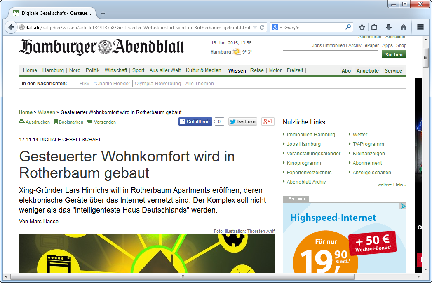The height and width of the screenshot is (283, 432).
Task: Click the Facebook Gefällt mir button
Action: 195,122
